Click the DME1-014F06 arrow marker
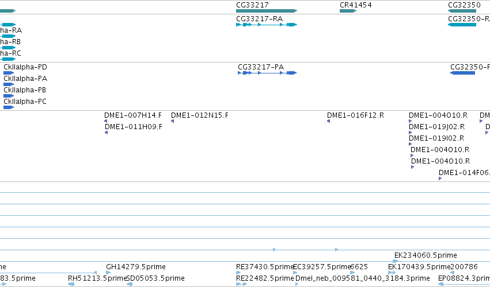 440,179
